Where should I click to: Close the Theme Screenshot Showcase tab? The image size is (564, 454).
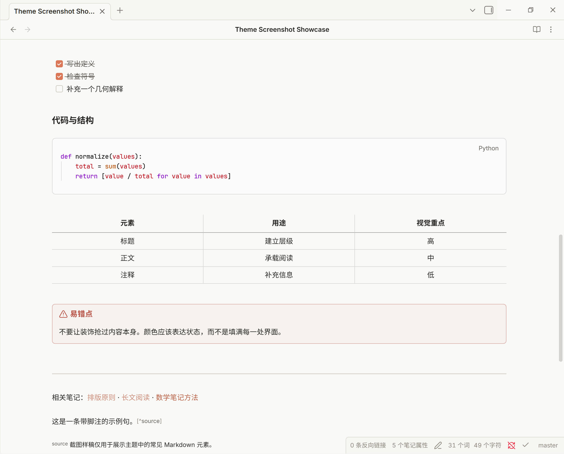(102, 11)
